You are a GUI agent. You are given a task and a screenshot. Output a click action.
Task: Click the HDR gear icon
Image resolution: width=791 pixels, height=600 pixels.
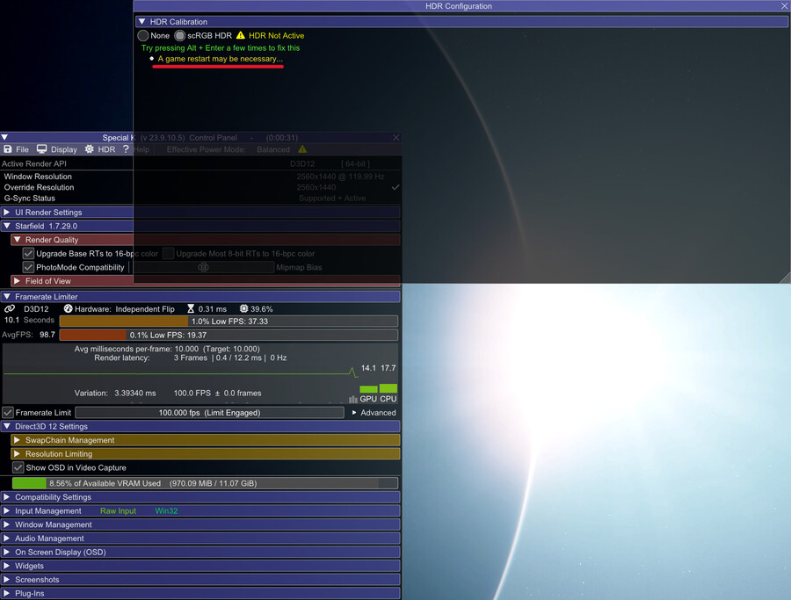tap(90, 149)
